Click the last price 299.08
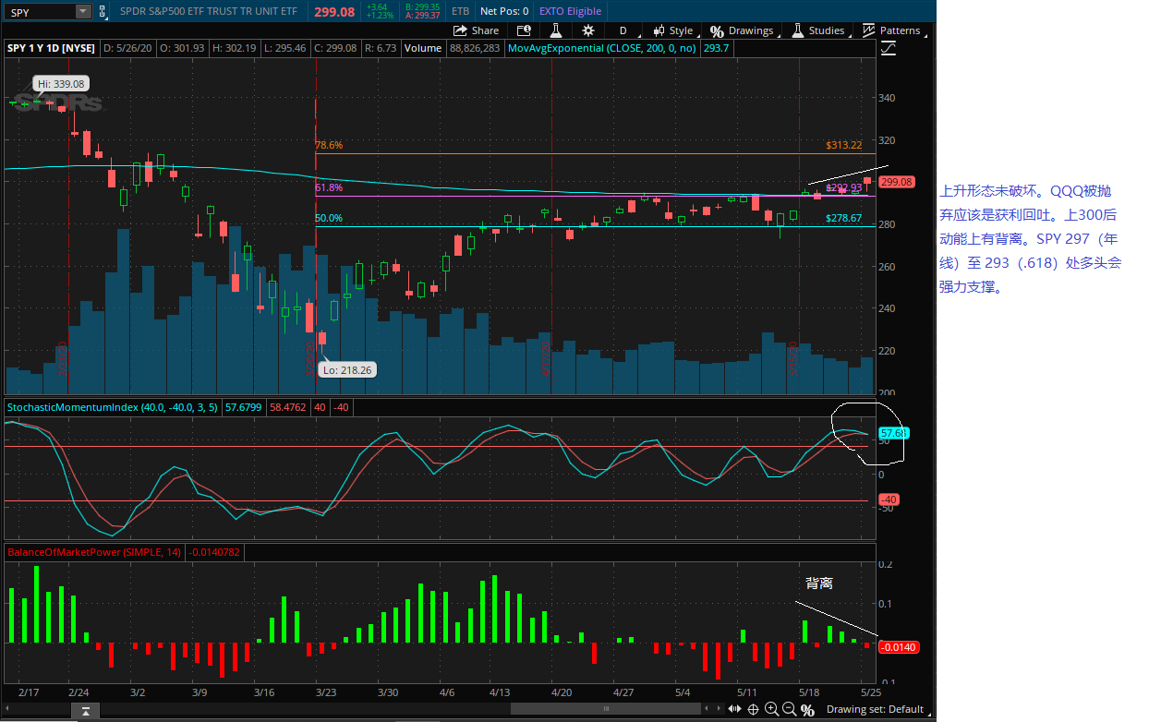Viewport: 1161px width, 722px height. (334, 11)
